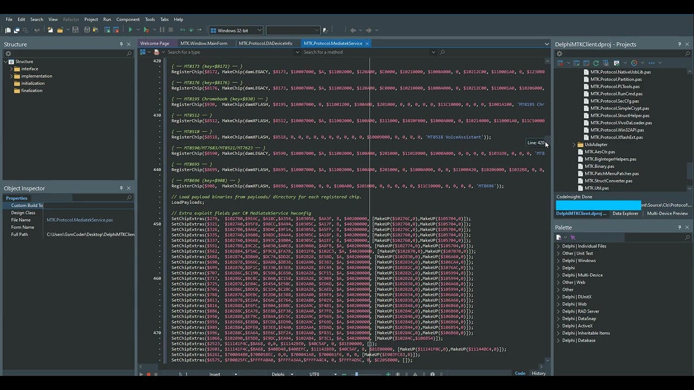Image resolution: width=694 pixels, height=390 pixels.
Task: Open the File menu
Action: [x=9, y=19]
